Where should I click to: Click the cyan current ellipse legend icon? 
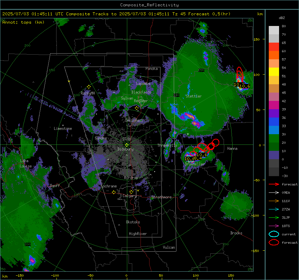point(274,234)
